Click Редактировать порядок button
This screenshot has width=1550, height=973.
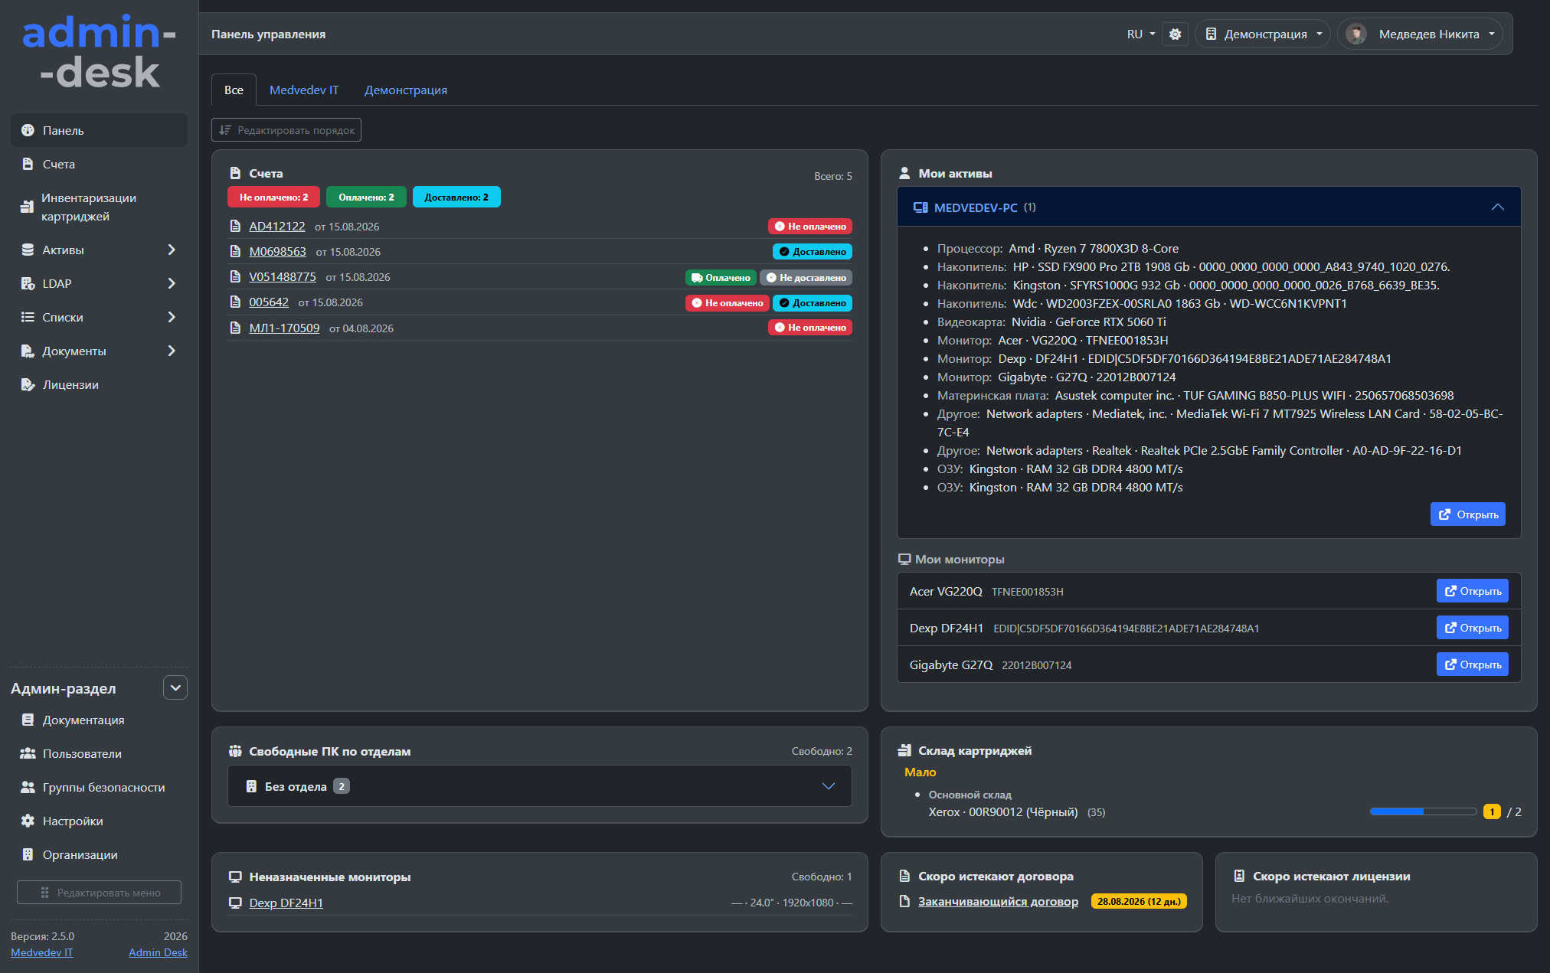click(286, 130)
